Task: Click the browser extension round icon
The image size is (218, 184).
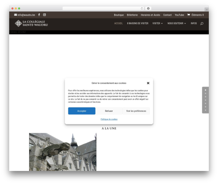Action: 148,8
